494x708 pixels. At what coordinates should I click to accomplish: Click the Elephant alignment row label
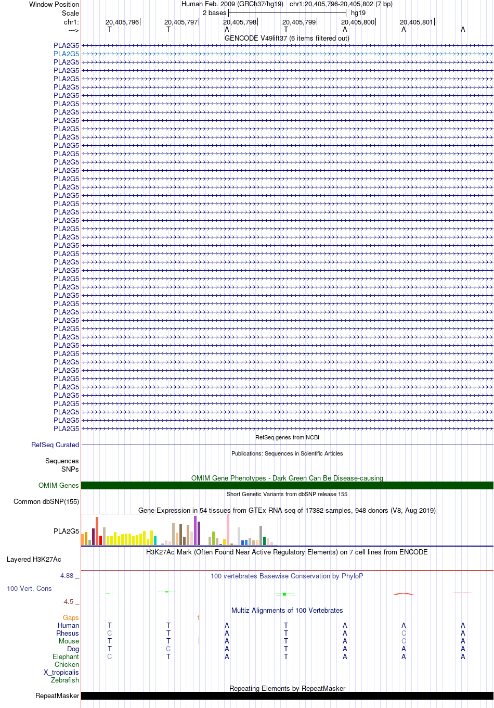click(66, 657)
